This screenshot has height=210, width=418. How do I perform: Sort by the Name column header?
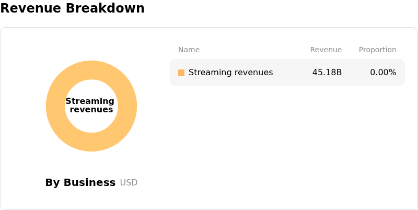point(189,50)
